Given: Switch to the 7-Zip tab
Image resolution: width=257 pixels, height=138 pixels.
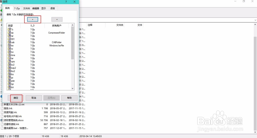Looking at the screenshot, I should click(x=17, y=8).
